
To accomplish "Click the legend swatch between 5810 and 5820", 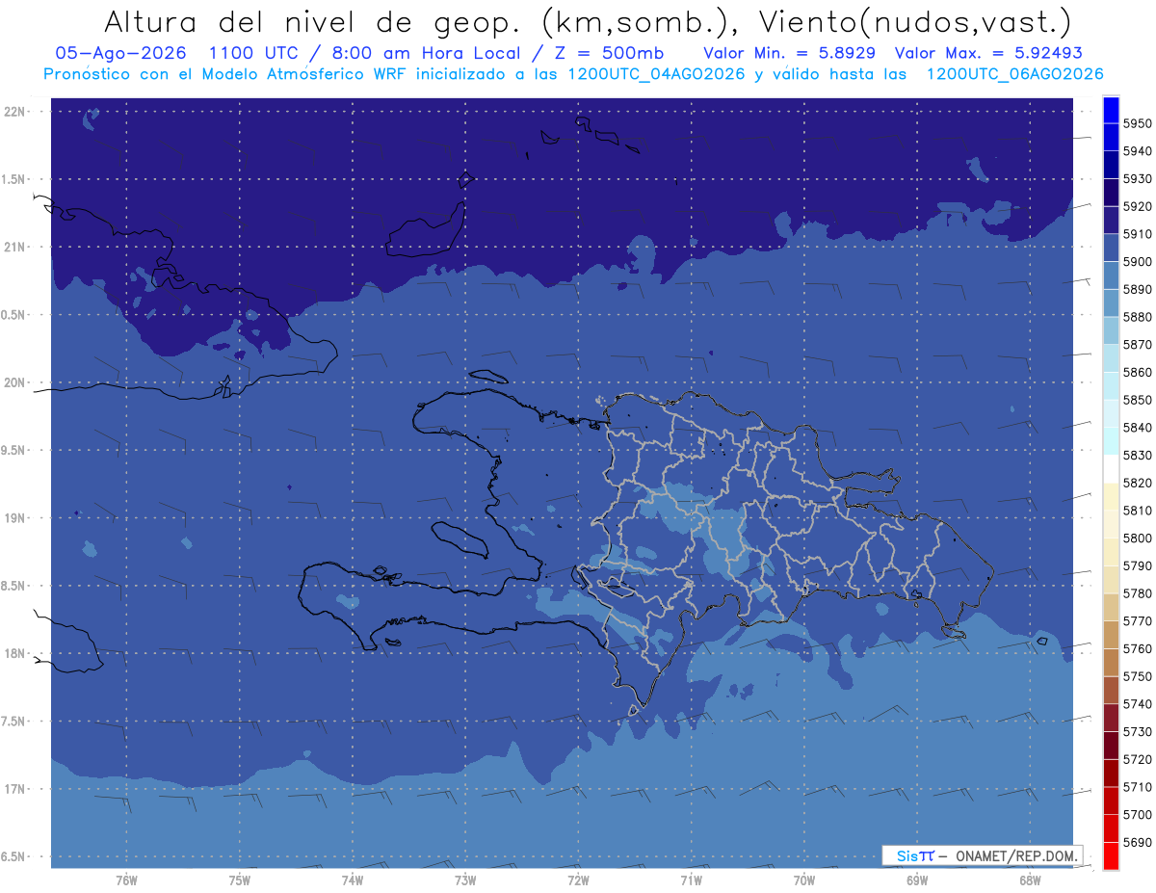I will 1111,497.
